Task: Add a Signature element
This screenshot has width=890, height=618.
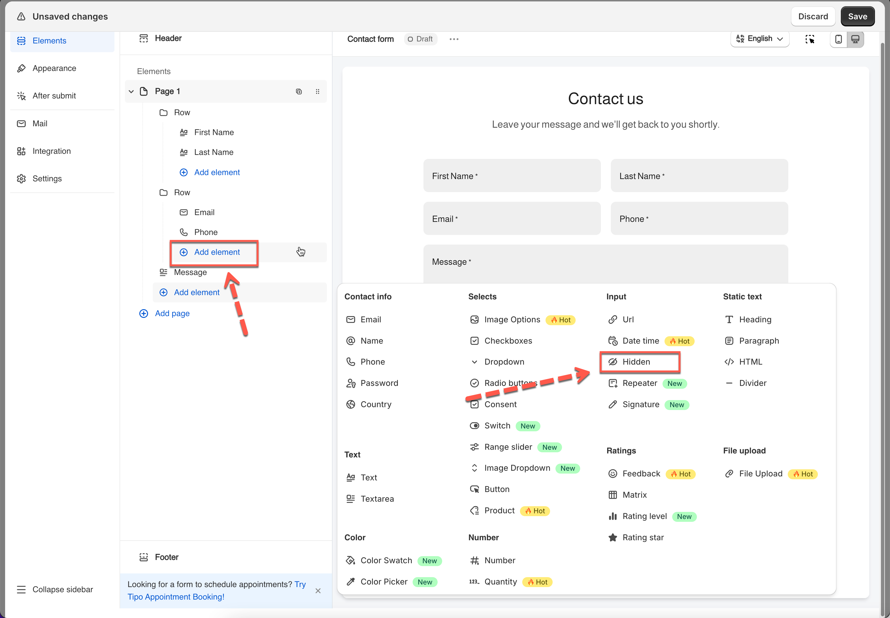Action: pos(640,404)
